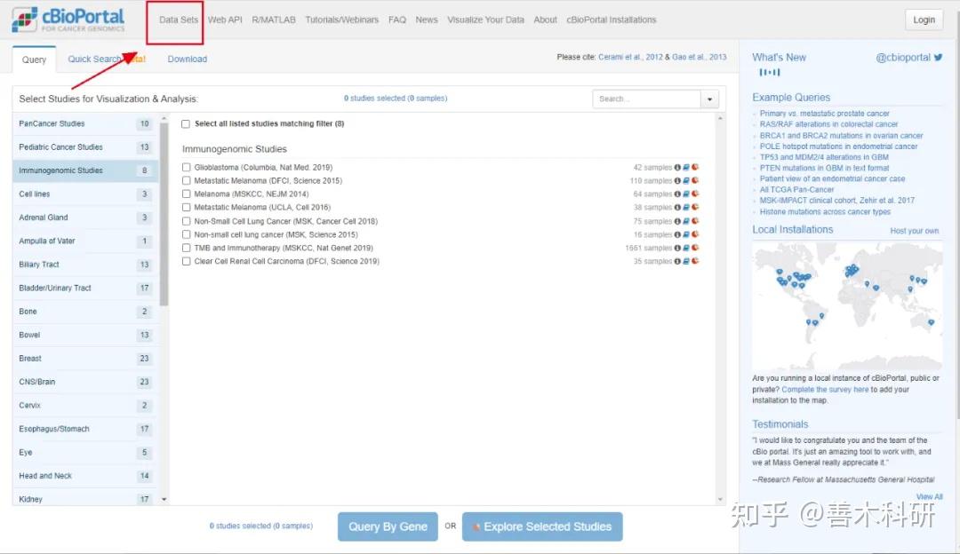960x554 pixels.
Task: Click the Local Installations world map
Action: [x=847, y=305]
